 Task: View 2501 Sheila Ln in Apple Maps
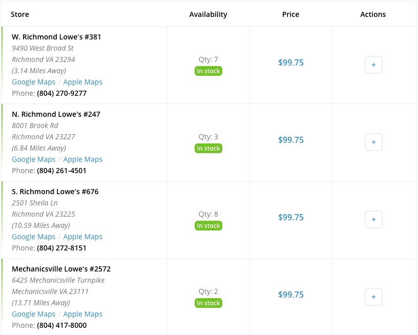82,237
